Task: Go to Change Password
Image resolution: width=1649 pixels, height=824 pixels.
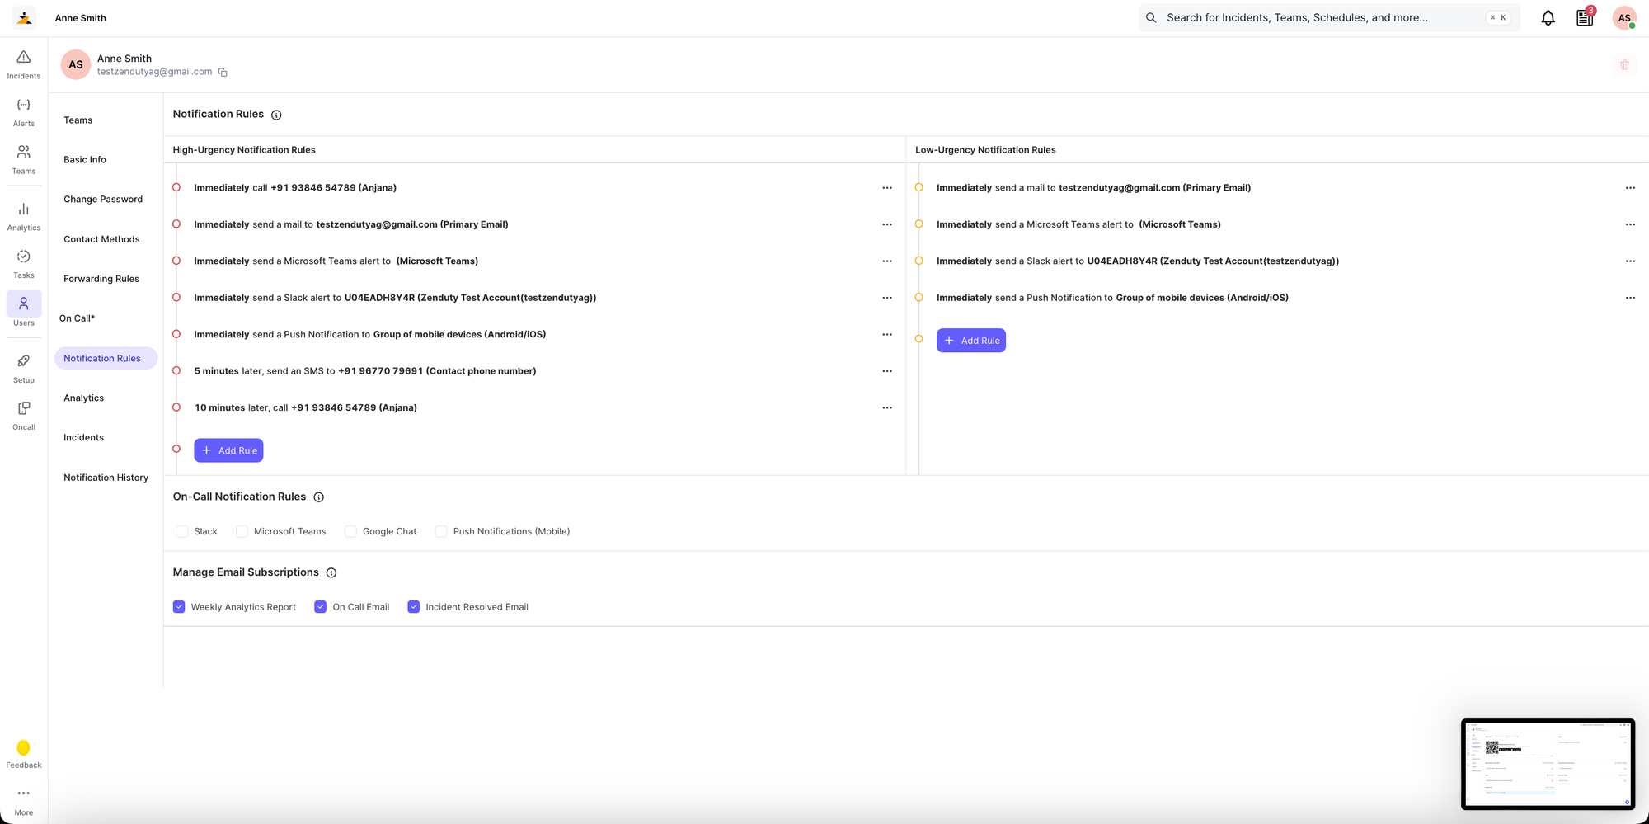Action: click(103, 200)
